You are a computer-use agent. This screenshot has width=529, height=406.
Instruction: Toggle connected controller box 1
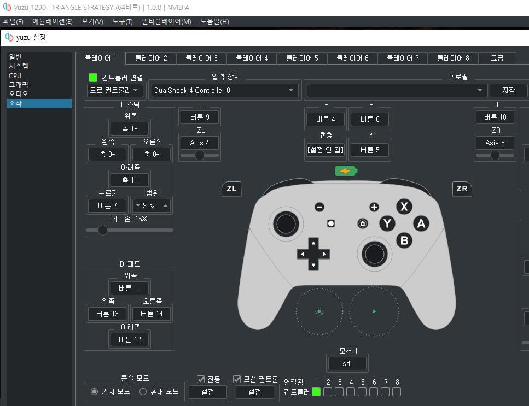click(316, 392)
